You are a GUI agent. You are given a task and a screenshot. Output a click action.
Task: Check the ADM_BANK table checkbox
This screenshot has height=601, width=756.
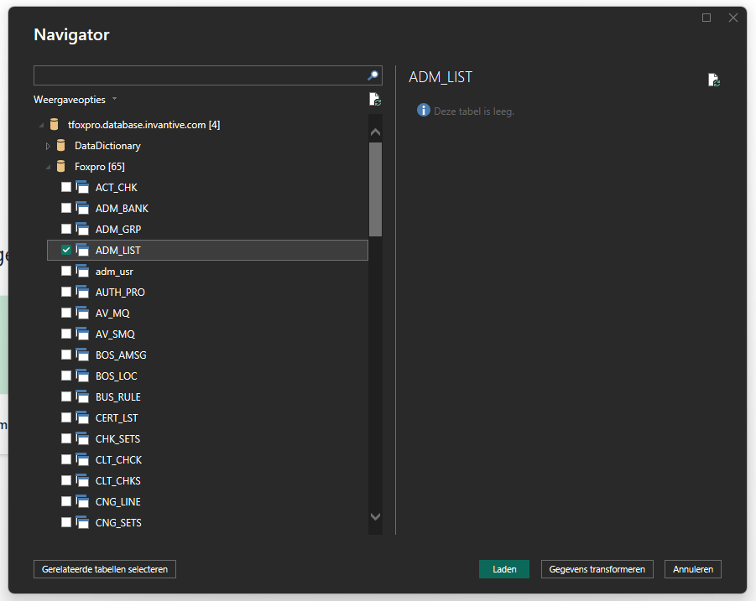[66, 208]
